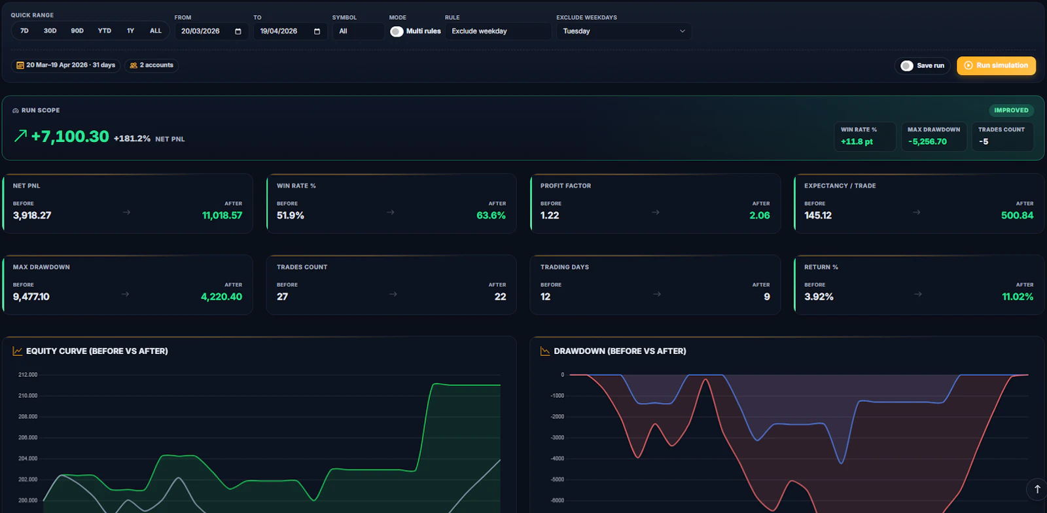Click the Net PNL card arrow icon
Image resolution: width=1047 pixels, height=513 pixels.
pos(126,213)
